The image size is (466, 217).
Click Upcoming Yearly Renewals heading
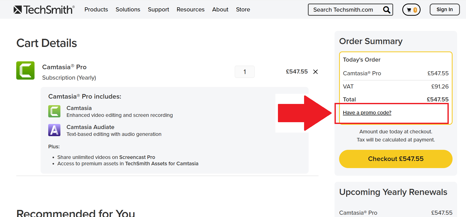tap(393, 192)
